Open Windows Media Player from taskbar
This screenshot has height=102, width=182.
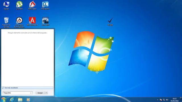(x=28, y=100)
